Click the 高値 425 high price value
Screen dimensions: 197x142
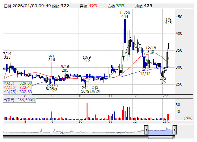tap(88, 6)
